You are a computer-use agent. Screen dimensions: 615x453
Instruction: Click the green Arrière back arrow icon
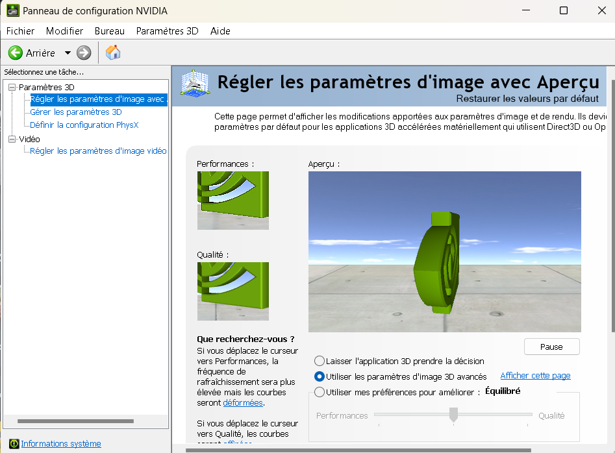16,53
